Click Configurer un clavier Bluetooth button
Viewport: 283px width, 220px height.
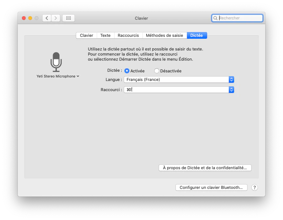point(211,188)
